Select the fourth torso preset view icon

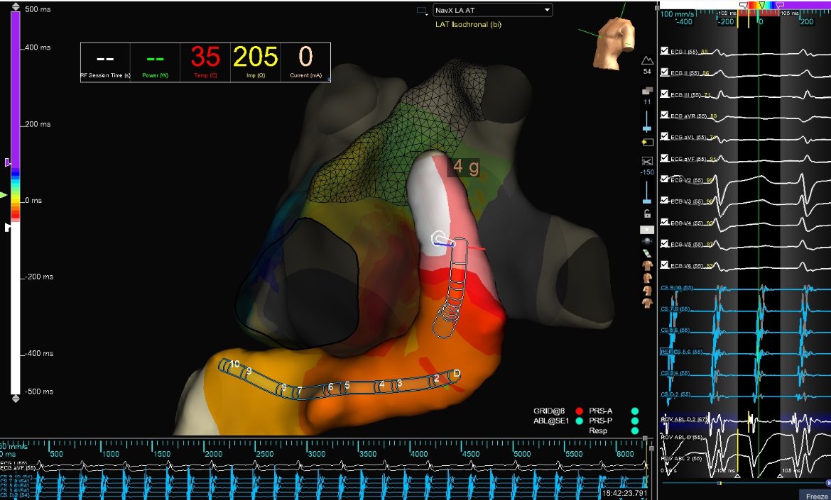pos(647,303)
